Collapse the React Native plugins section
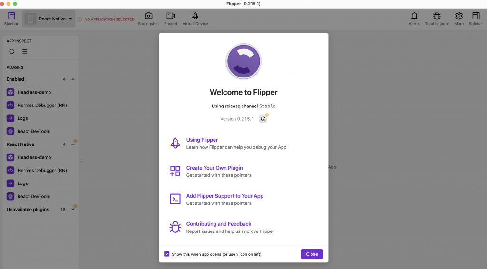 pyautogui.click(x=73, y=144)
